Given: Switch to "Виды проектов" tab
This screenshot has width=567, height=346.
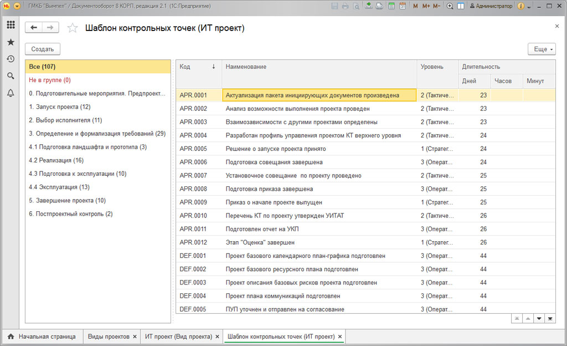Looking at the screenshot, I should [x=109, y=337].
